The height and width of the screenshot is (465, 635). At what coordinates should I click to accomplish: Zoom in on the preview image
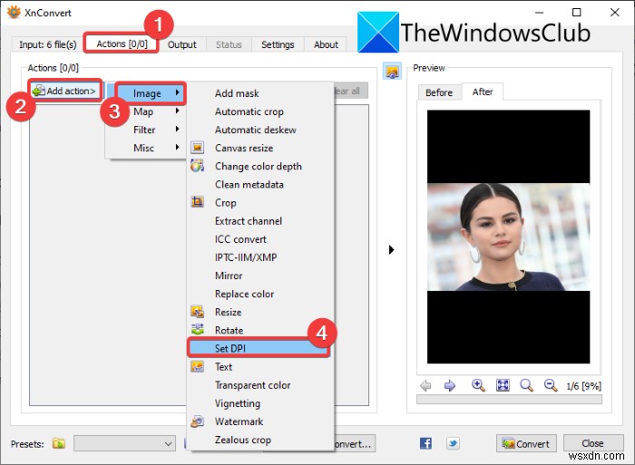[478, 385]
